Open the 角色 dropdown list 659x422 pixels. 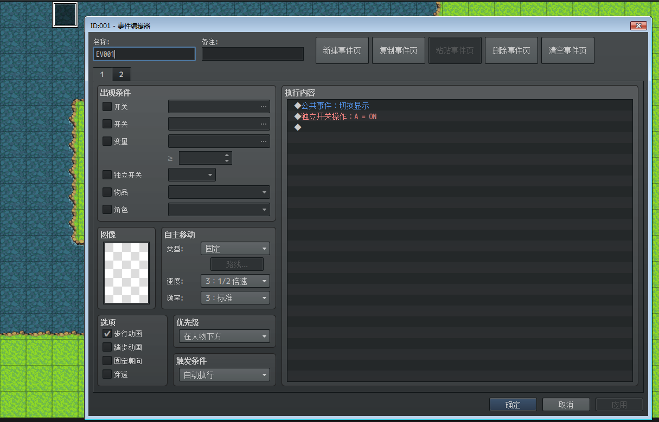219,210
